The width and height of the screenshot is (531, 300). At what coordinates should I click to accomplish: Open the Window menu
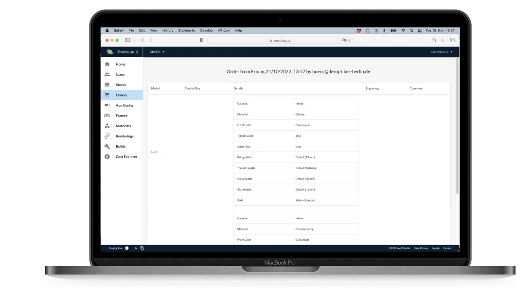(224, 31)
